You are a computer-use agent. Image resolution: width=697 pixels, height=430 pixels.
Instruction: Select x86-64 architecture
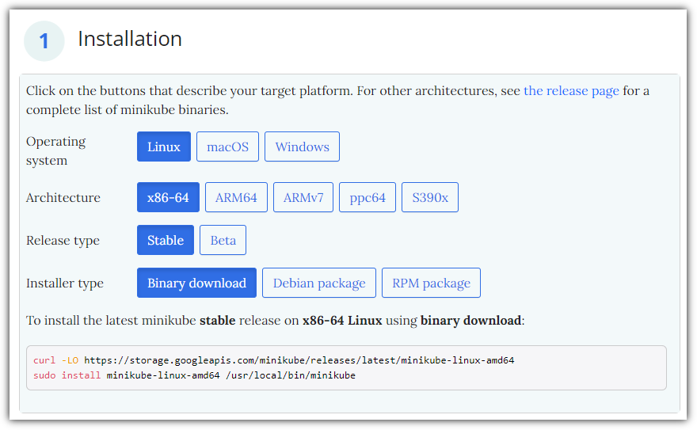click(168, 197)
